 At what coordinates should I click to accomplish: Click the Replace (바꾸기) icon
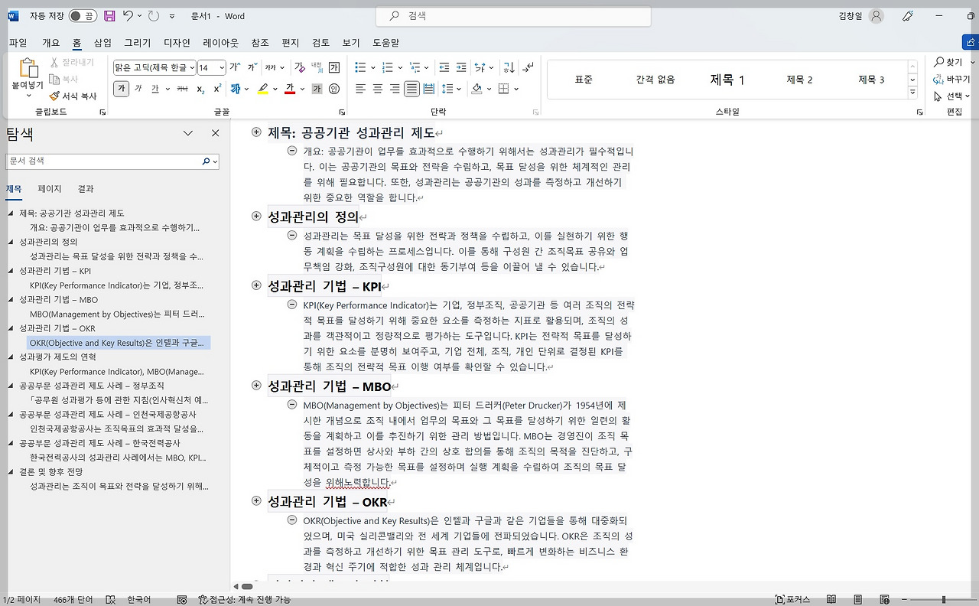tap(951, 80)
